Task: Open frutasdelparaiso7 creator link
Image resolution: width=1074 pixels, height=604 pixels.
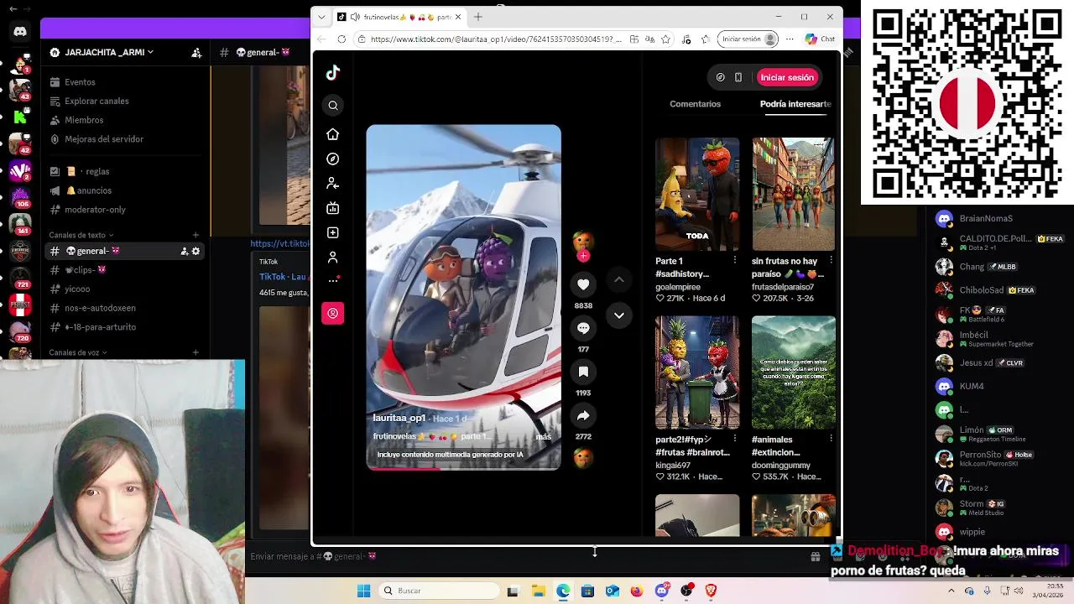Action: tap(783, 287)
